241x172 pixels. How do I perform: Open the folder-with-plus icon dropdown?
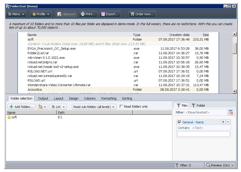42,107
